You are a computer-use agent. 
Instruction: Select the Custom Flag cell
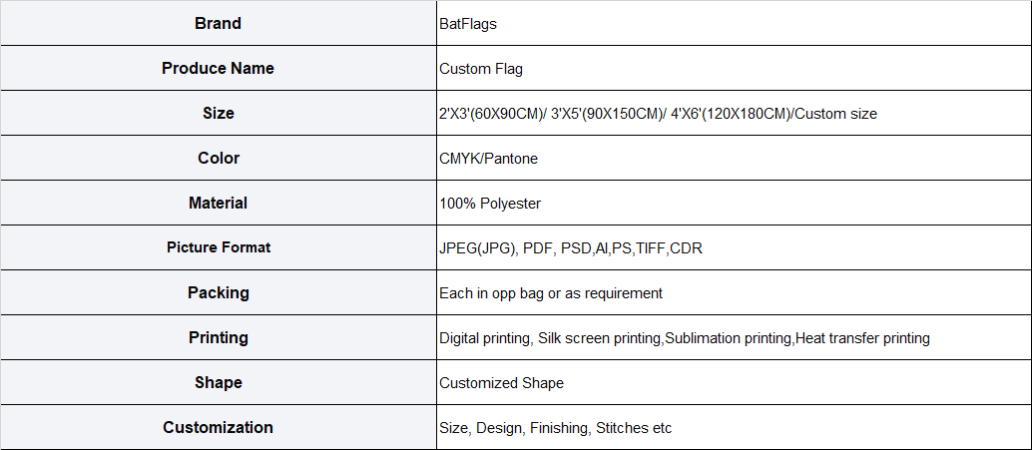(734, 68)
